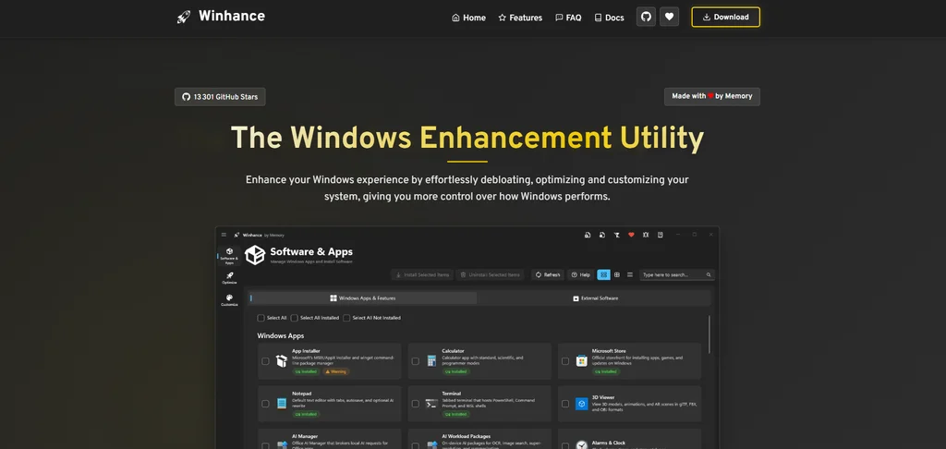The height and width of the screenshot is (449, 946).
Task: Click the Refresh button in preview
Action: pos(548,274)
